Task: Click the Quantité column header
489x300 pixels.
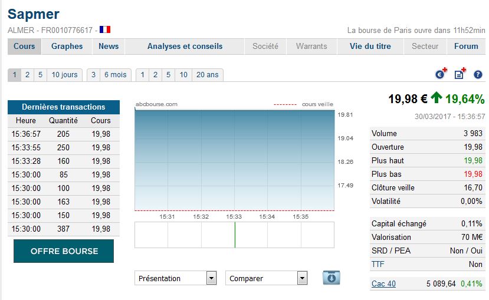Action: [x=63, y=121]
